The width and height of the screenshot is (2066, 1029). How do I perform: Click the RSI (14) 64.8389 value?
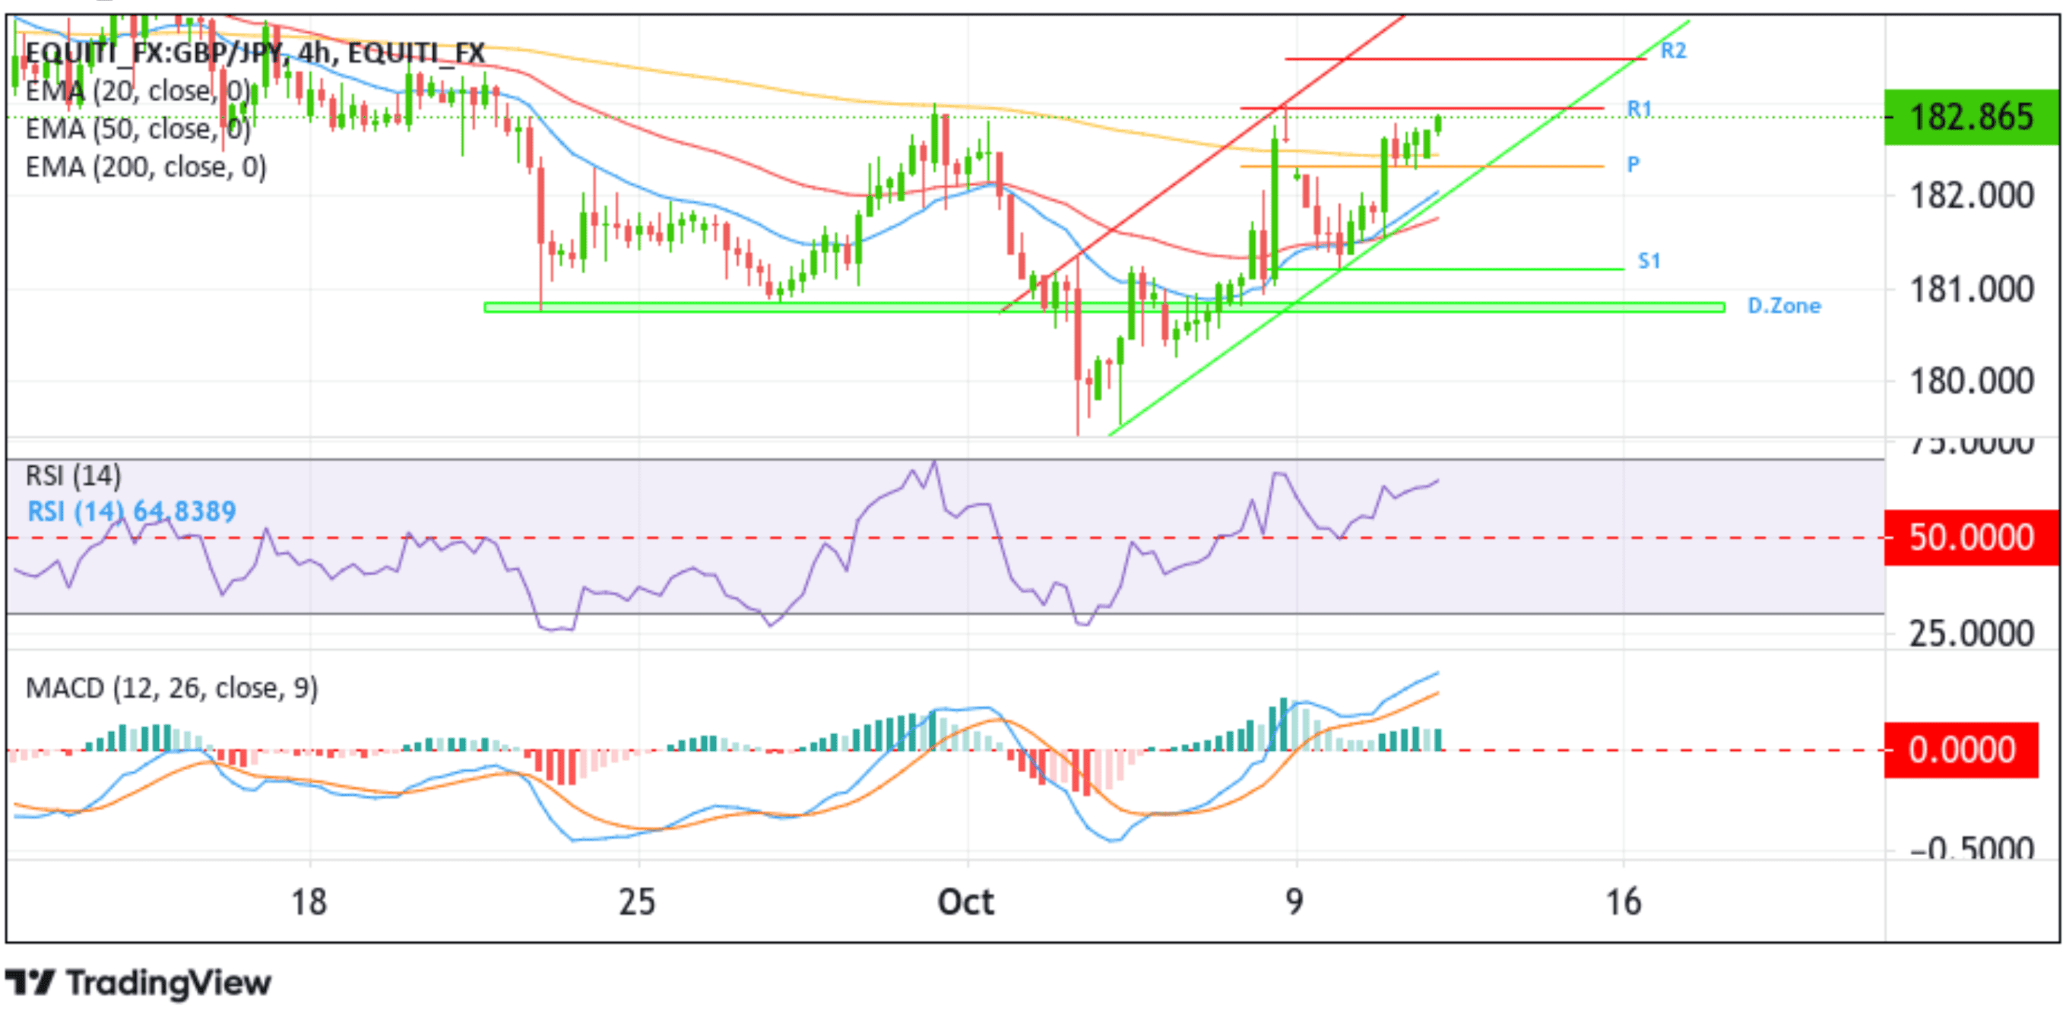coord(132,511)
